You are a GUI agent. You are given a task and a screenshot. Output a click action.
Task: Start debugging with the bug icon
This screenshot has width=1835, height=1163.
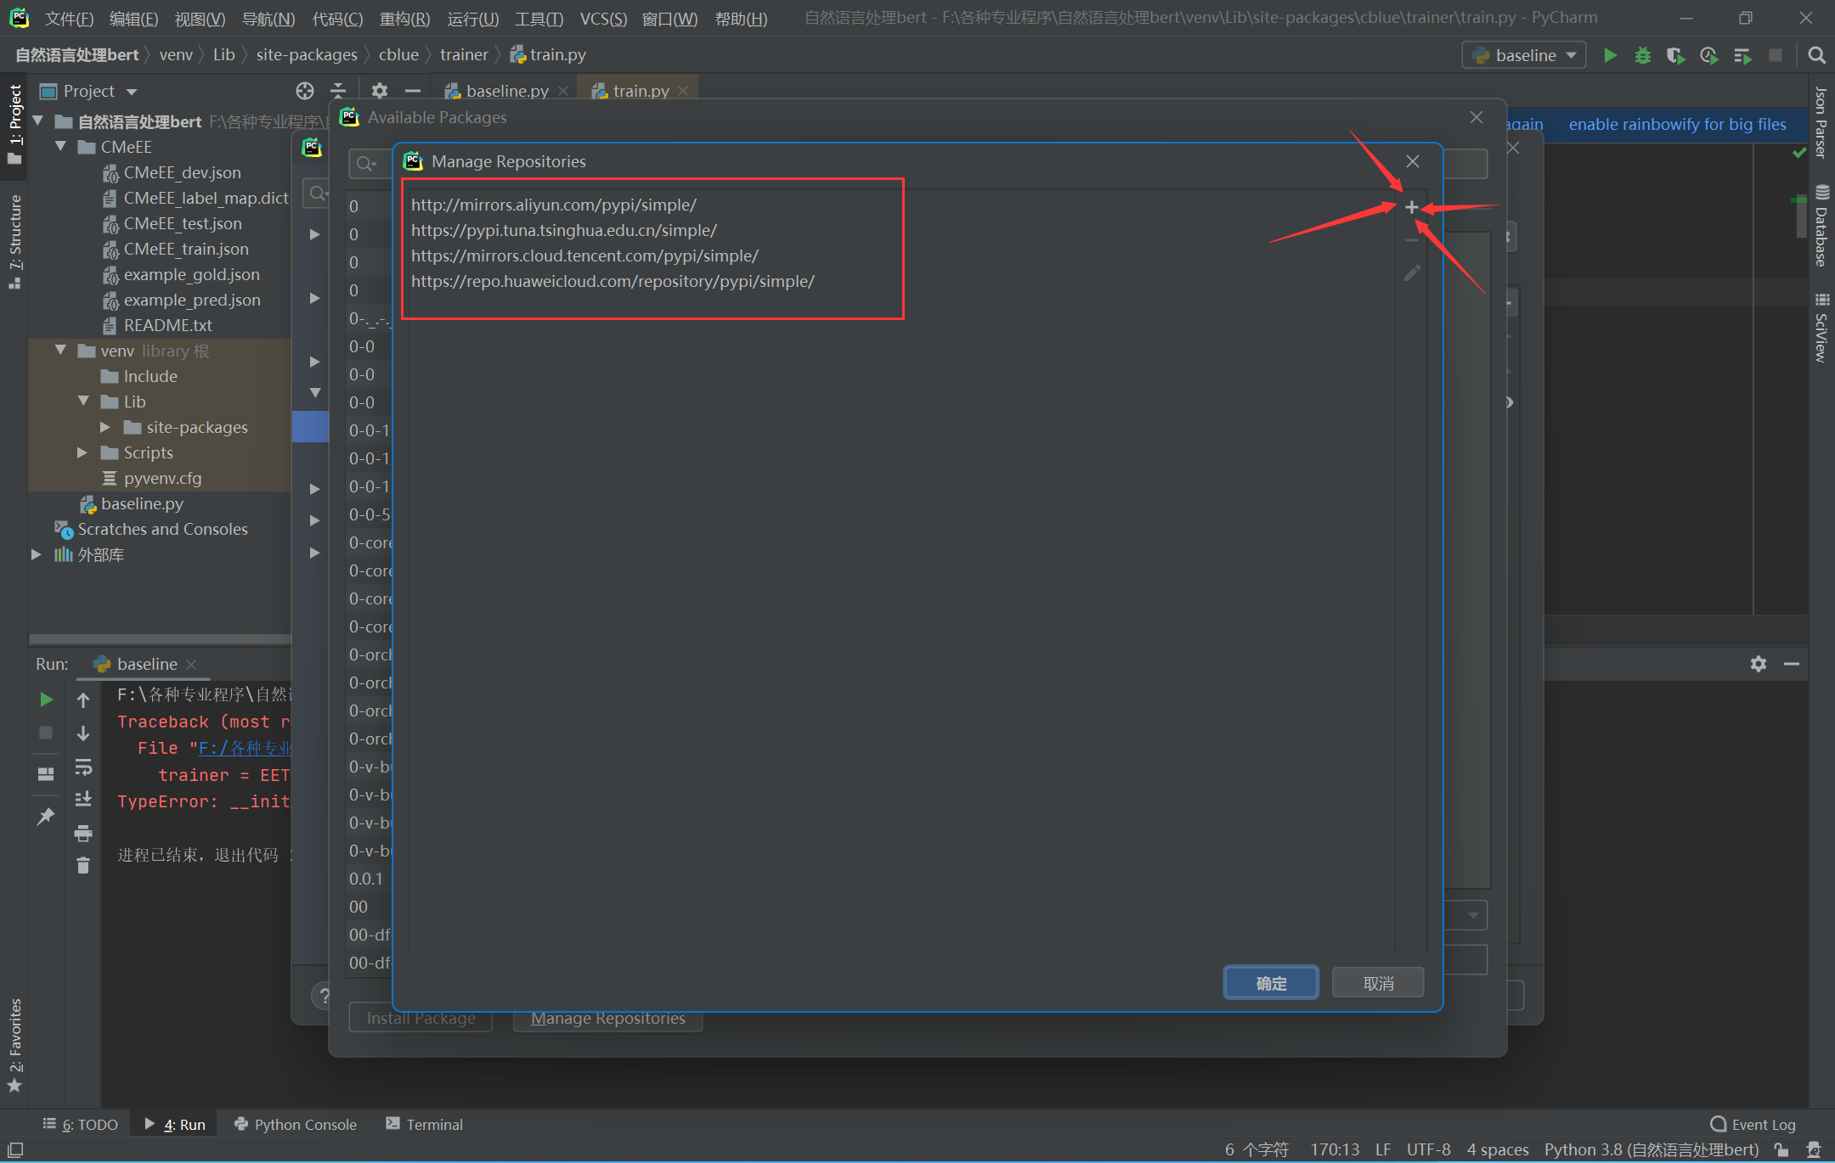click(x=1643, y=55)
